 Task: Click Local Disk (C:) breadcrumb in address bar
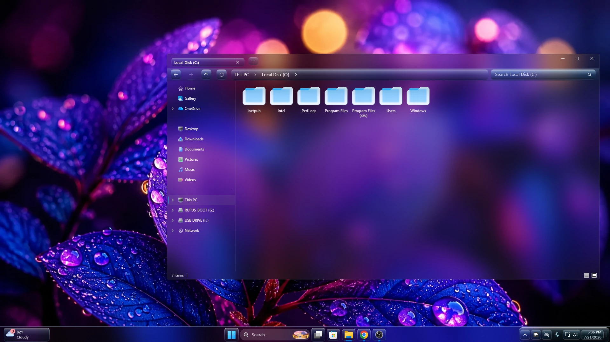[275, 75]
